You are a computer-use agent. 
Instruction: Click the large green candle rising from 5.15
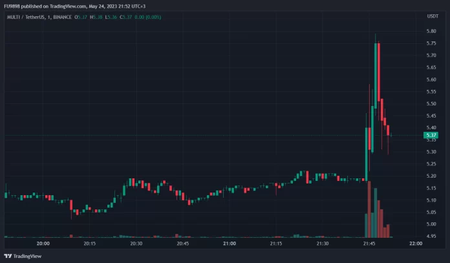coord(367,153)
